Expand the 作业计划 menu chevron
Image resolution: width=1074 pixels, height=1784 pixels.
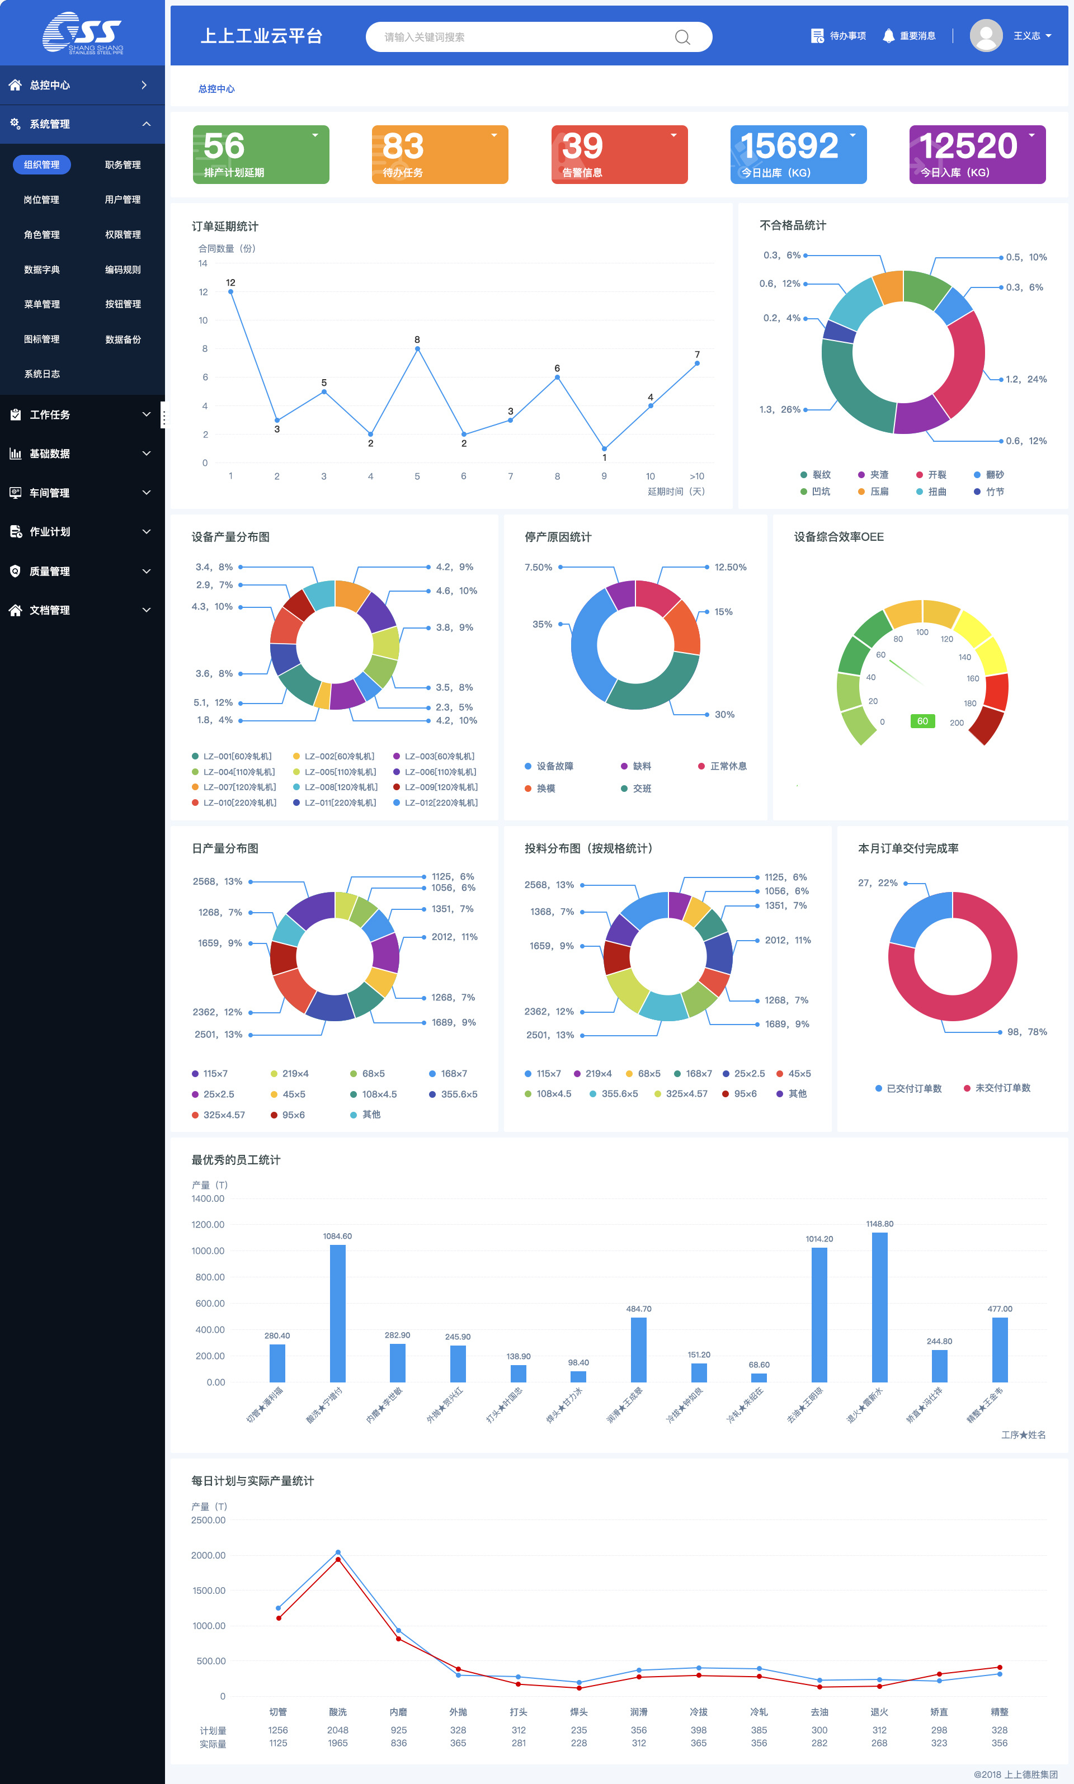point(146,532)
